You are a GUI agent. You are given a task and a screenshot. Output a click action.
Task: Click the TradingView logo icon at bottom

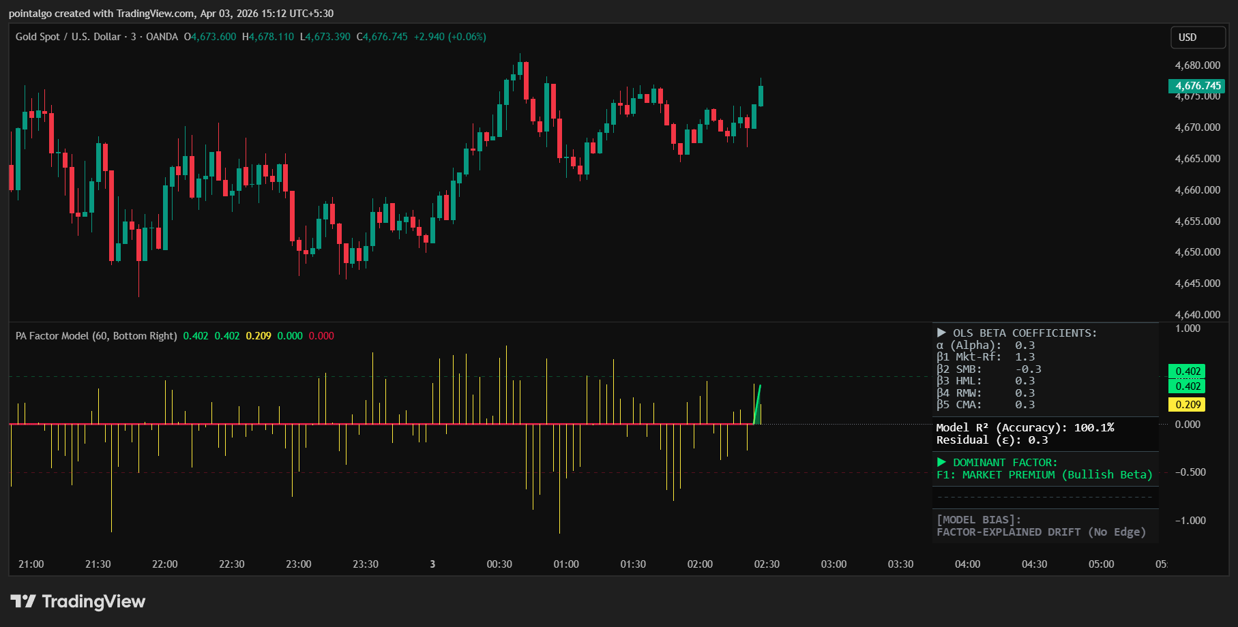pyautogui.click(x=23, y=601)
